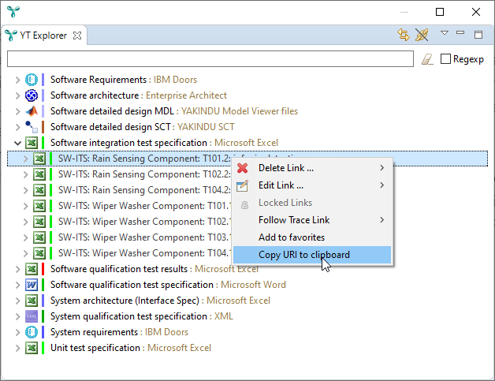Open the Edit Link submenu
Viewport: 495px width, 381px height.
point(312,185)
